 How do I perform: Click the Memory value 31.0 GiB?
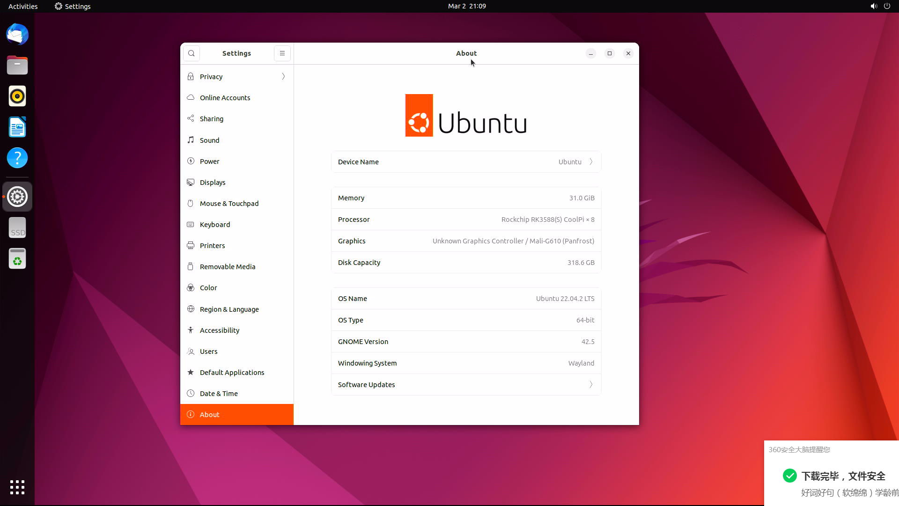coord(582,198)
